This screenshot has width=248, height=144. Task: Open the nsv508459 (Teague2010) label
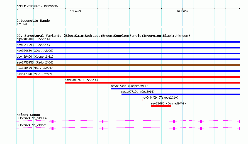160,97
